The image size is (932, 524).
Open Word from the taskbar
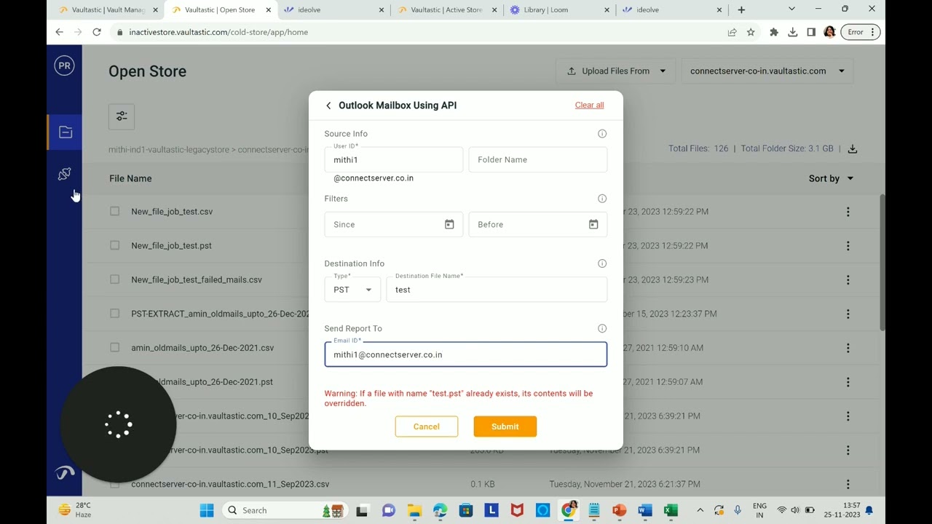[x=645, y=510]
